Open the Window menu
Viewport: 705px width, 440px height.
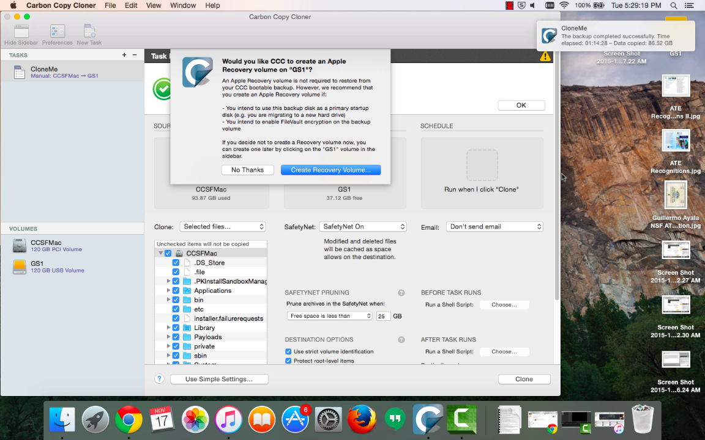tap(183, 5)
